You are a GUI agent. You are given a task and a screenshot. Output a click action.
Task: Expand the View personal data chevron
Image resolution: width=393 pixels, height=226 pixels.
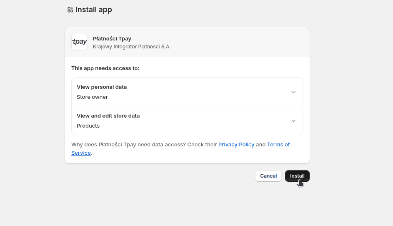(293, 92)
